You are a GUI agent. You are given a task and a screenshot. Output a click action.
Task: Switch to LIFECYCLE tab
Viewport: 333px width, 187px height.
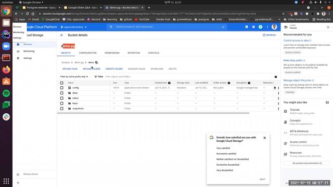click(x=153, y=53)
